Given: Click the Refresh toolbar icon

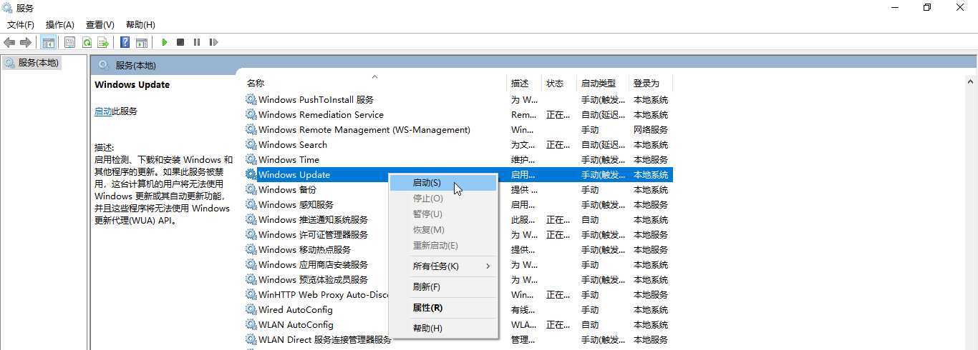Looking at the screenshot, I should (87, 42).
